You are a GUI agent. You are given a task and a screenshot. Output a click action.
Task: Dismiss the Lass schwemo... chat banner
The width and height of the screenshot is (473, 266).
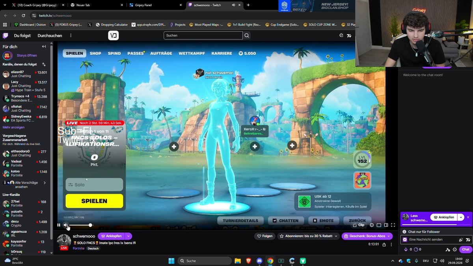coord(468,217)
